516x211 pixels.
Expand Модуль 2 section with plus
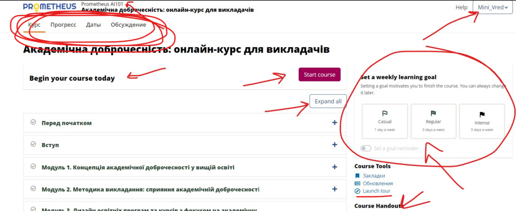pyautogui.click(x=335, y=189)
